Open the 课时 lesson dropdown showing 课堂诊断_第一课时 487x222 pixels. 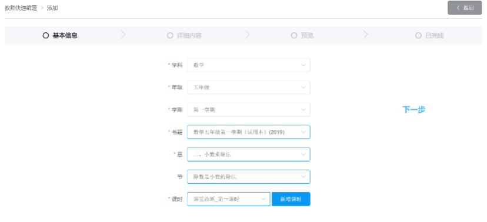tap(229, 199)
